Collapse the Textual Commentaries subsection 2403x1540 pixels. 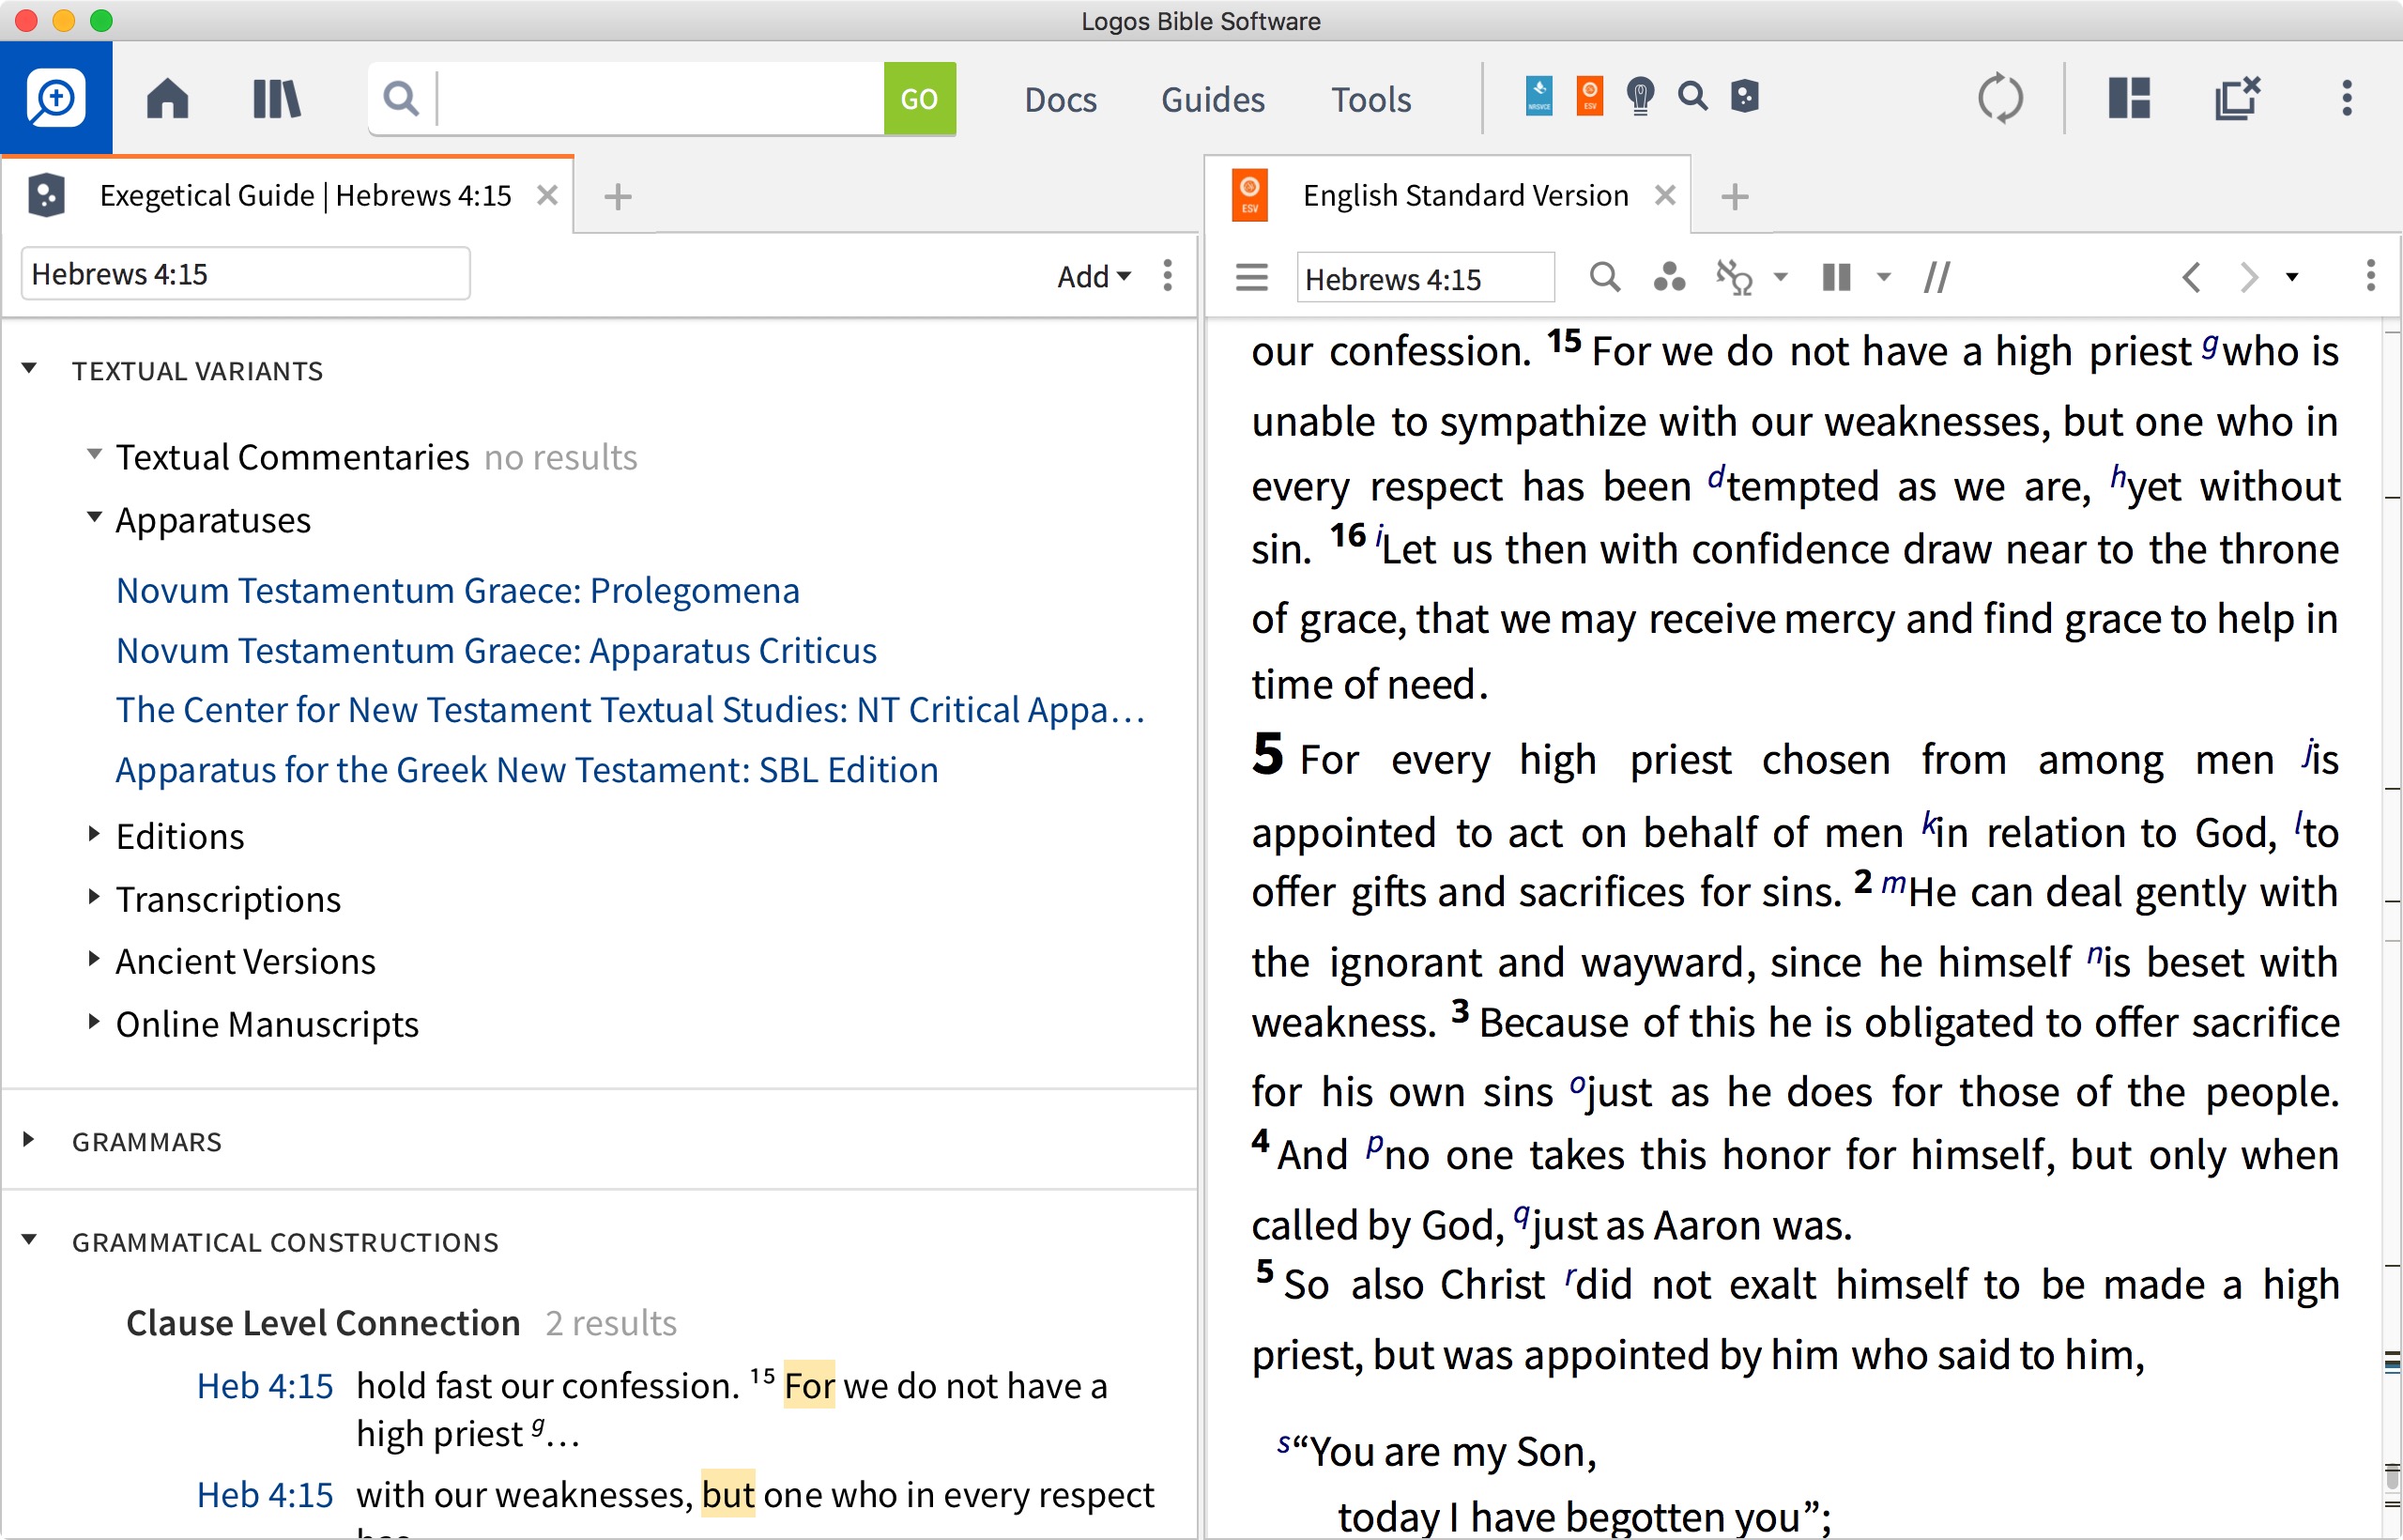click(x=94, y=454)
